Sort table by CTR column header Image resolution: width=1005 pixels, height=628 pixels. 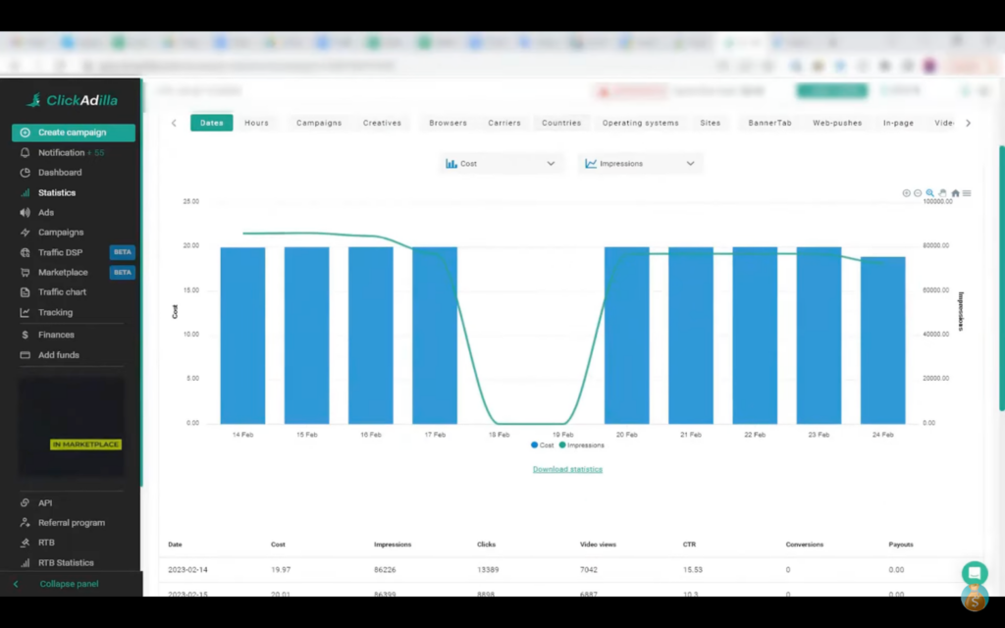689,545
